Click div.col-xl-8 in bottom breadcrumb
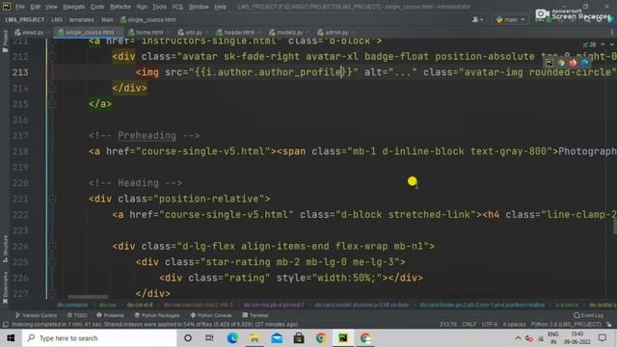The image size is (617, 347). click(140, 305)
